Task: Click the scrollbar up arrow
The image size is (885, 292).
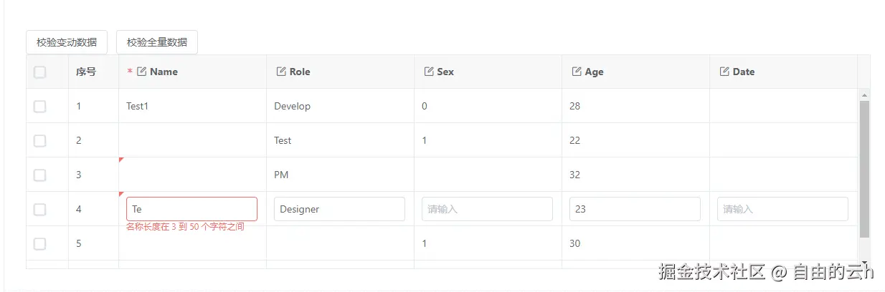Action: [864, 95]
